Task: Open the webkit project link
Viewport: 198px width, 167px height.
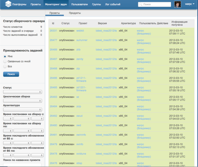Action: [x=81, y=30]
